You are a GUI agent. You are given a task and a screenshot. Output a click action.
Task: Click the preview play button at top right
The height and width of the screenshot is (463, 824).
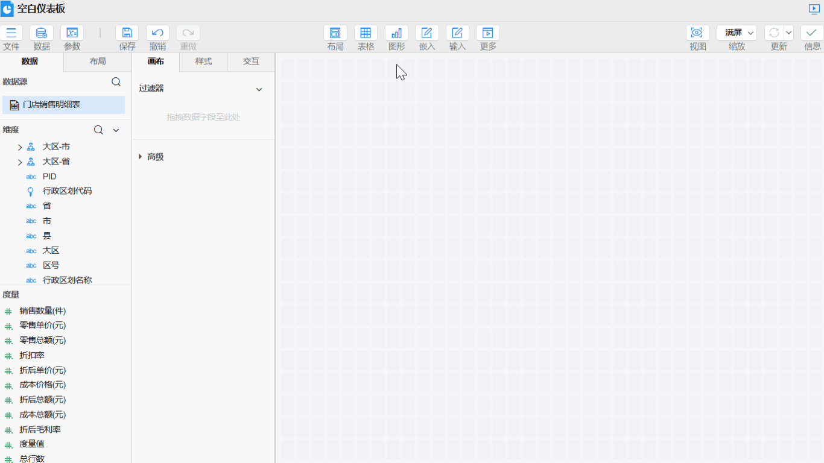[814, 9]
